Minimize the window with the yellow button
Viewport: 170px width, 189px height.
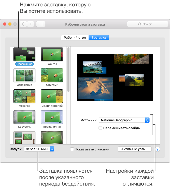[x=10, y=24]
